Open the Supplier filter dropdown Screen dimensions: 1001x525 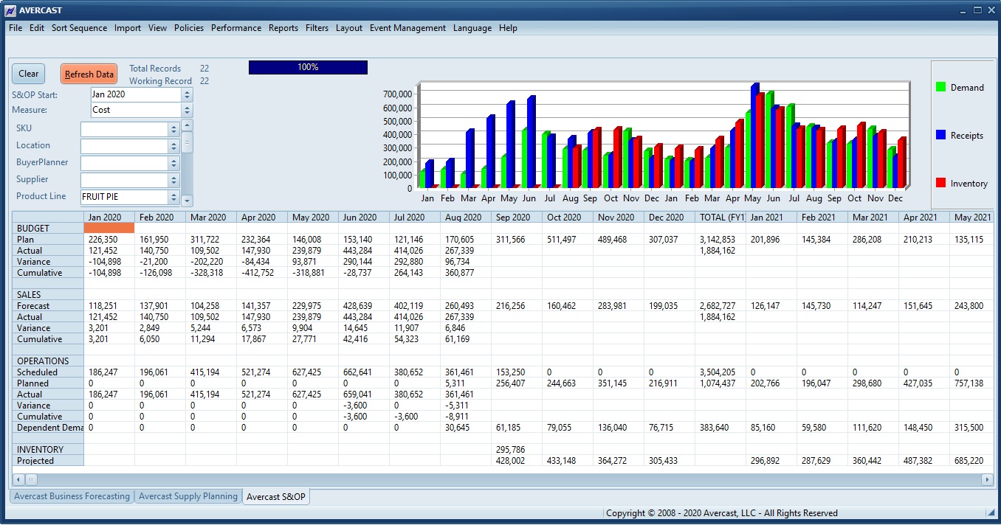(x=173, y=180)
